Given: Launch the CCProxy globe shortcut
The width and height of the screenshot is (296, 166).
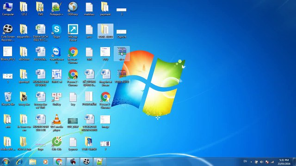Looking at the screenshot, I should coord(73,9).
